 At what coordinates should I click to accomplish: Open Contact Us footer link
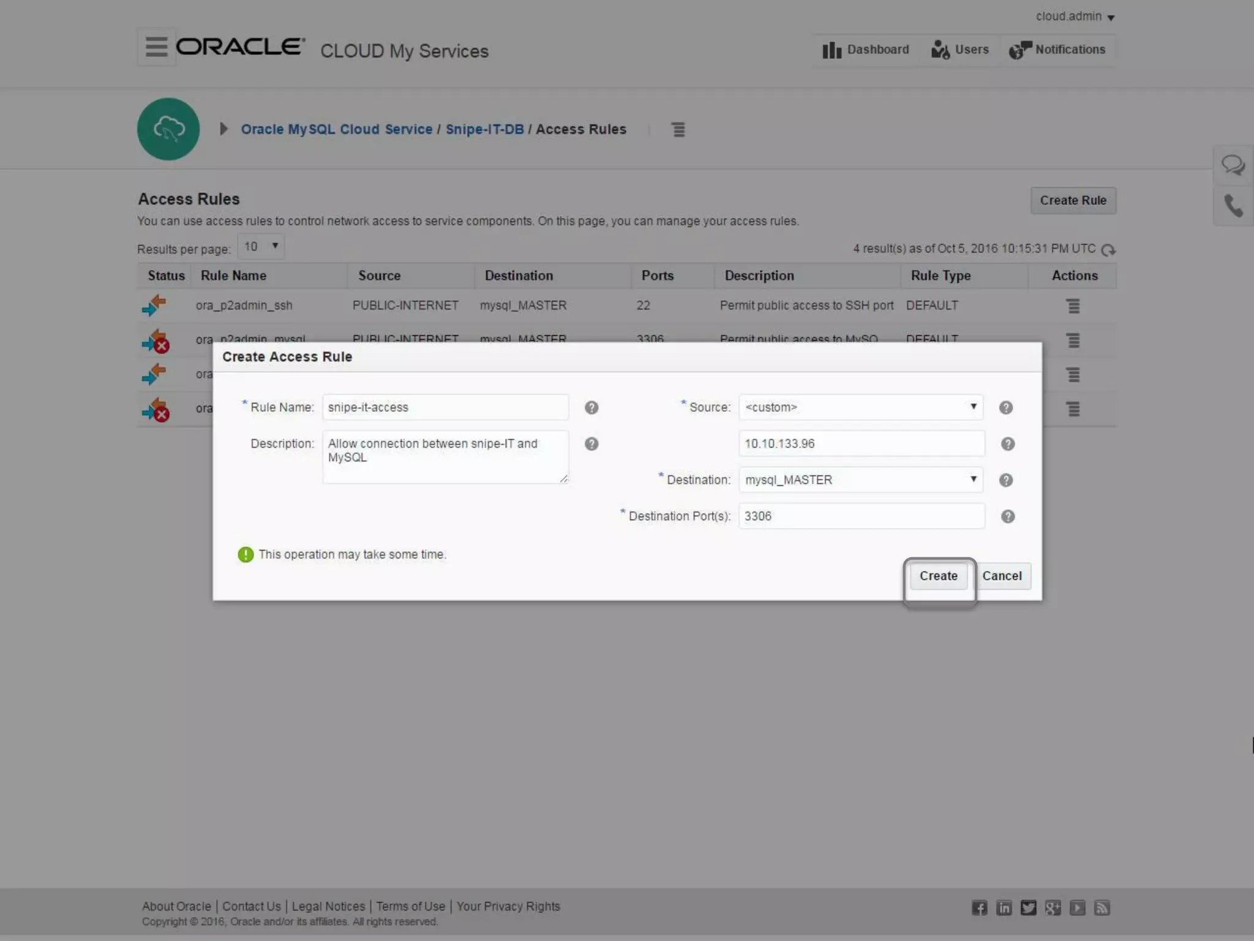(252, 906)
